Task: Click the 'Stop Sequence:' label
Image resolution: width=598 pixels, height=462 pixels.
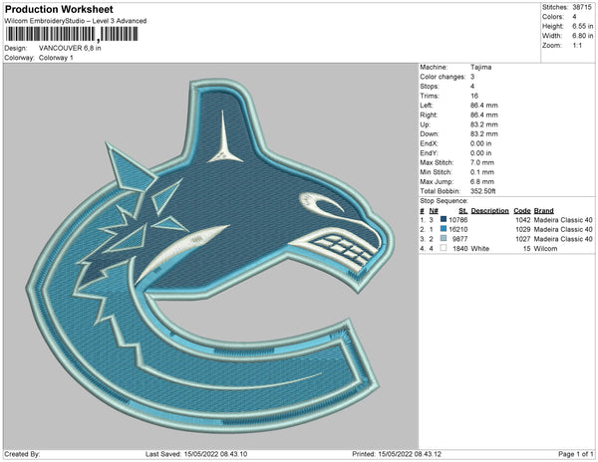Action: coord(444,201)
